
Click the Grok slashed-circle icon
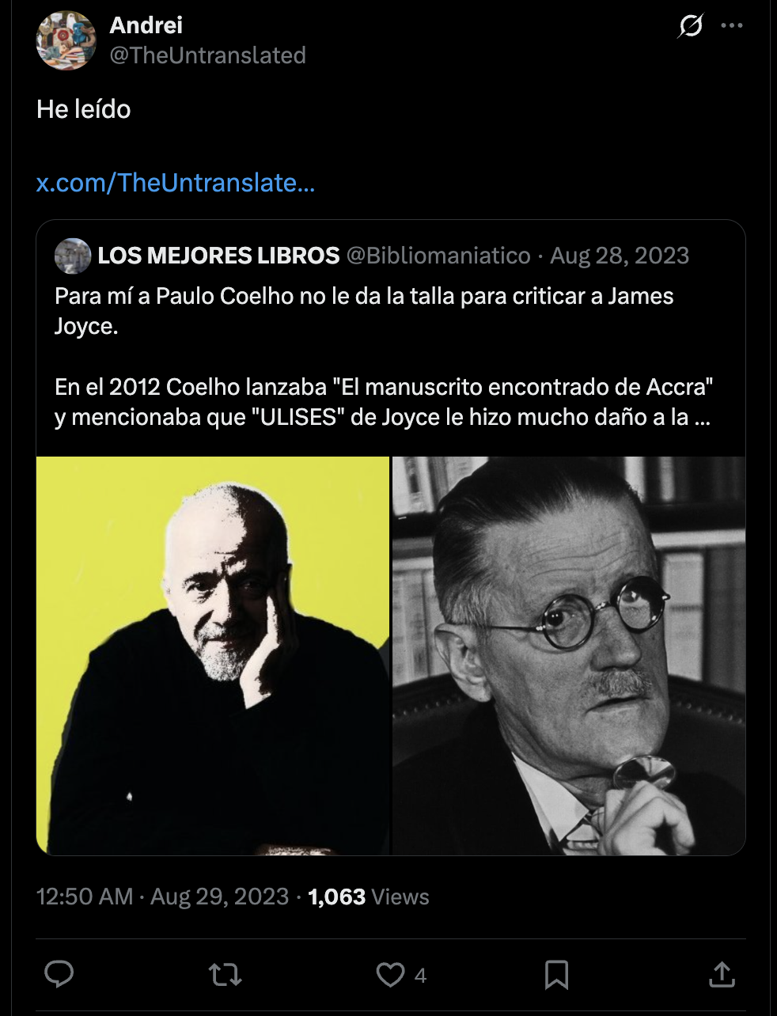pyautogui.click(x=690, y=26)
